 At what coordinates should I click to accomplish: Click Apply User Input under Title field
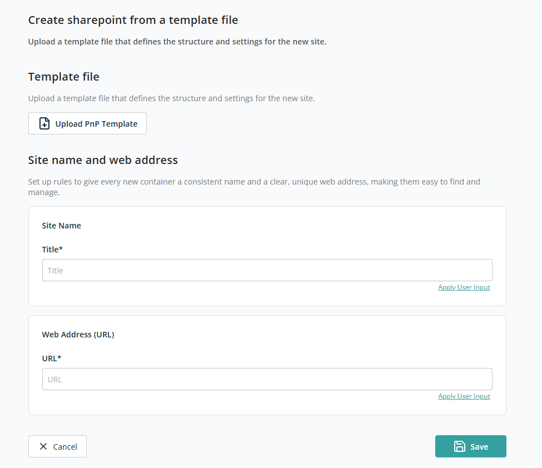click(464, 287)
